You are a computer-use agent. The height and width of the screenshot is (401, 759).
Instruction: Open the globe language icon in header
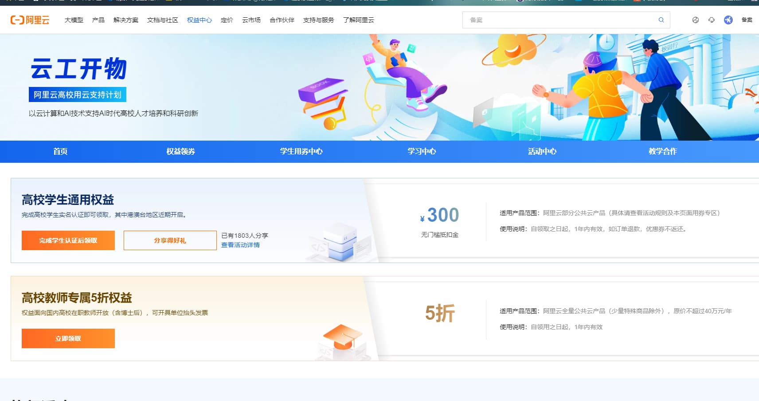pyautogui.click(x=696, y=20)
